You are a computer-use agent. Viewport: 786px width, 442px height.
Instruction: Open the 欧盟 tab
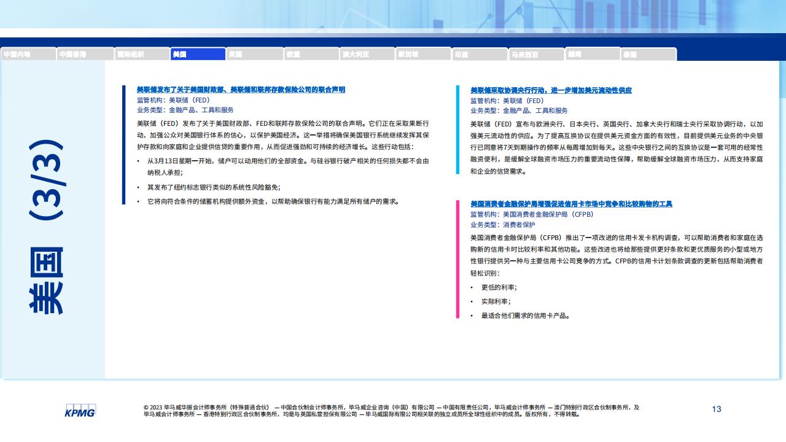point(311,54)
